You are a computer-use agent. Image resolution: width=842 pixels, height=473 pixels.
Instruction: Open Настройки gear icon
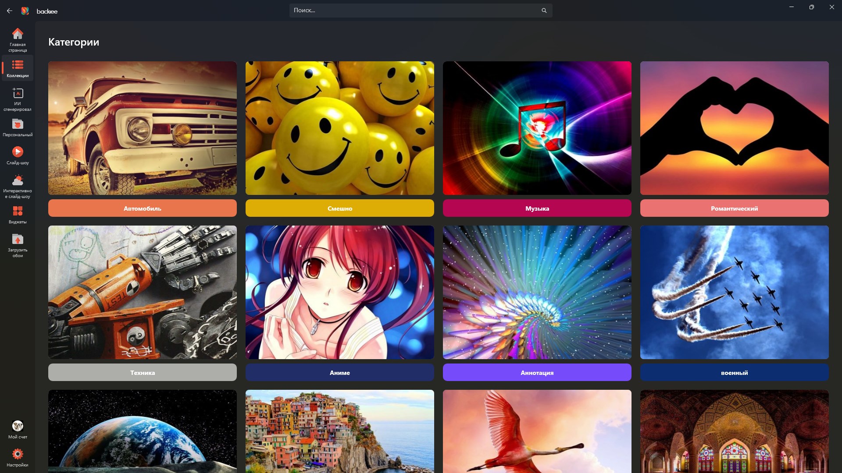(18, 454)
